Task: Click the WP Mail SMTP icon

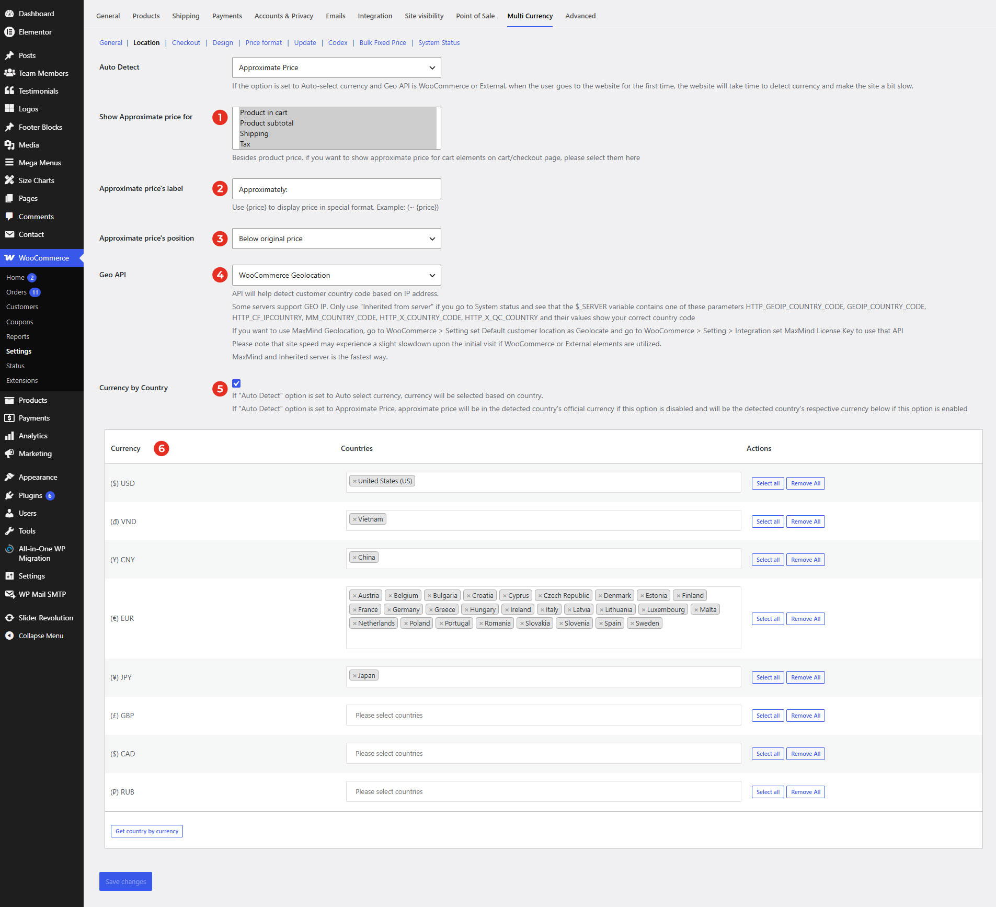Action: tap(9, 594)
